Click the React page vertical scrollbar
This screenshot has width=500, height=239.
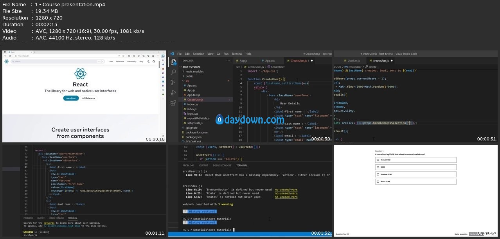click(159, 64)
